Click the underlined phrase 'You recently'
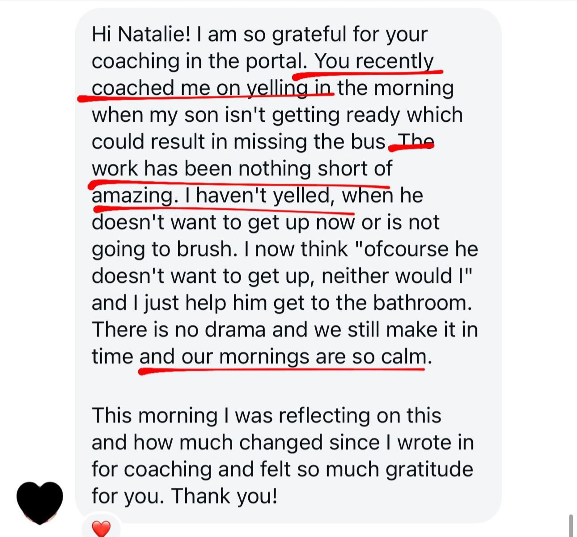The height and width of the screenshot is (537, 577). click(374, 61)
